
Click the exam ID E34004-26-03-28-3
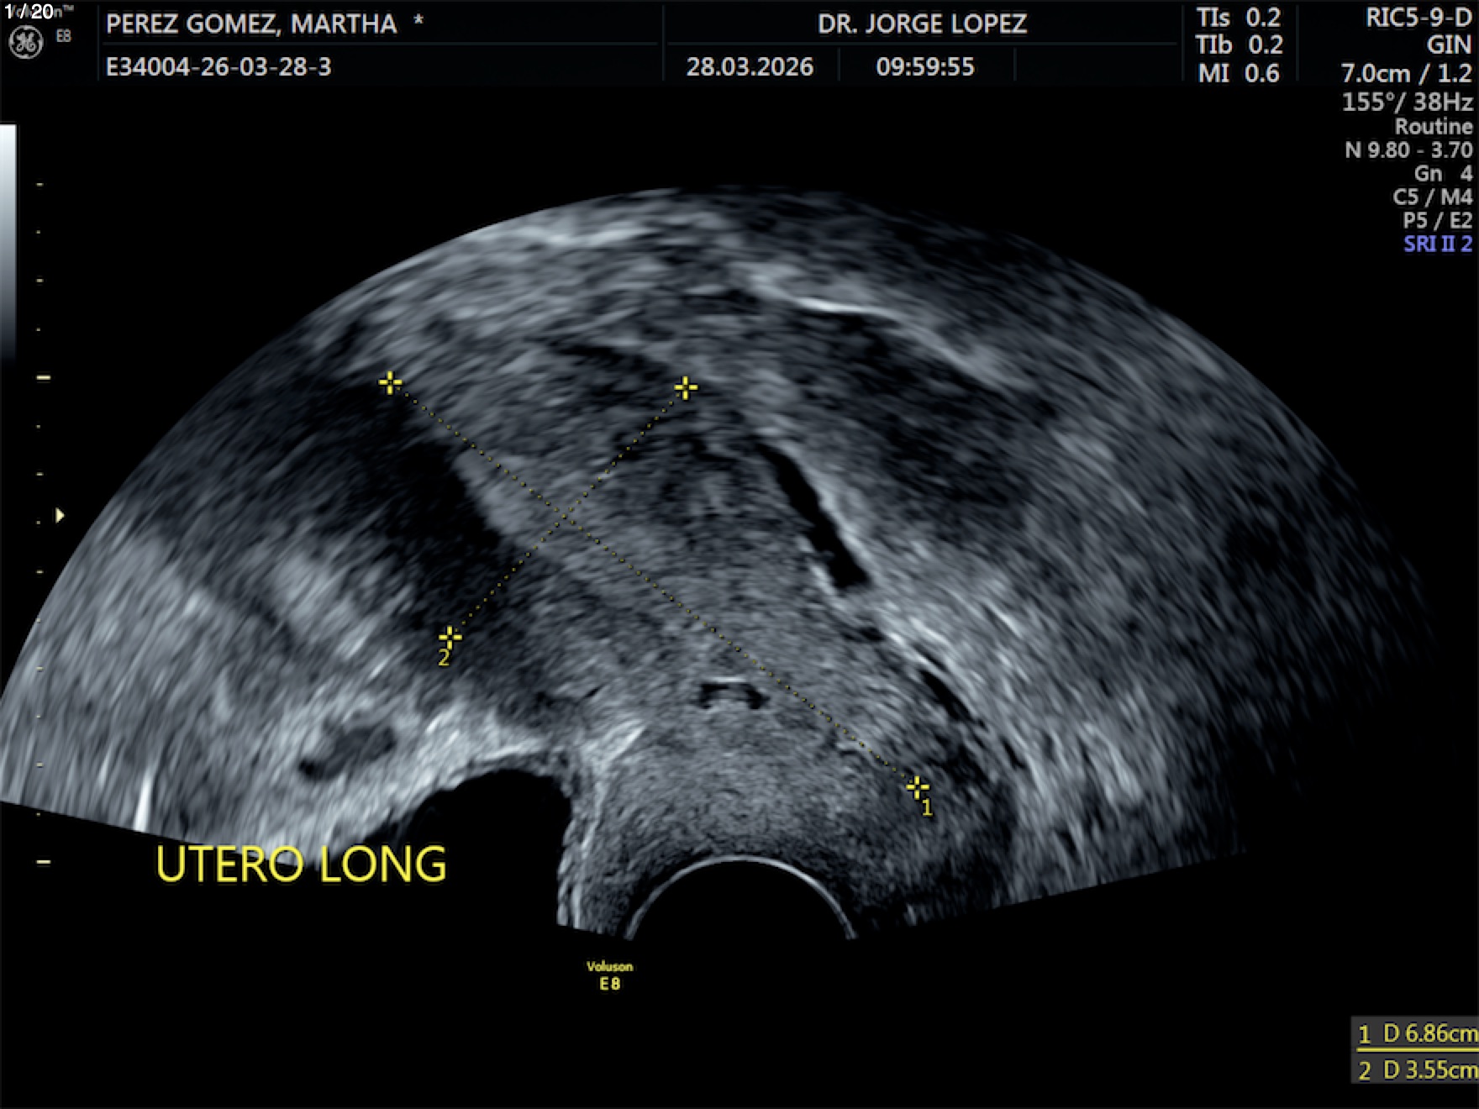pos(218,66)
